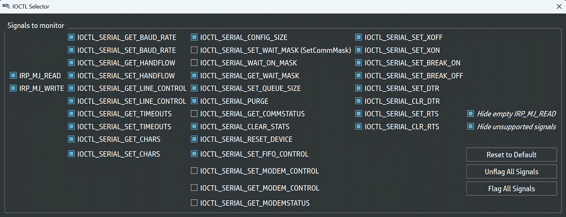
Task: Disable IOCTL_SERIAL_GET_TIMEOUTS signal
Action: 72,114
